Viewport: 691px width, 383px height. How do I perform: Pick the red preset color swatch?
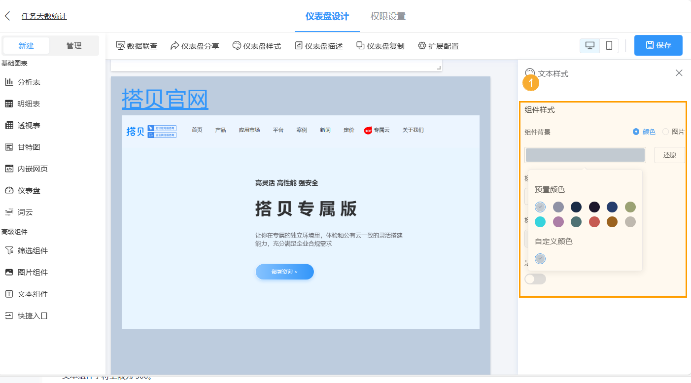[594, 222]
